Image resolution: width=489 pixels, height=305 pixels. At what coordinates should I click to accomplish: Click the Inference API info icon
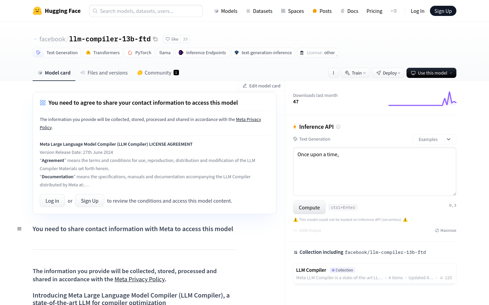(338, 127)
